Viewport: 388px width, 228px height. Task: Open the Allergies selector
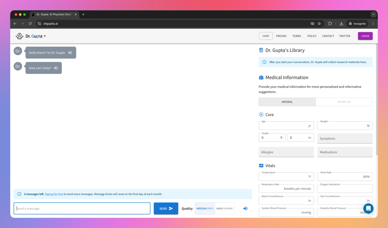pos(286,152)
